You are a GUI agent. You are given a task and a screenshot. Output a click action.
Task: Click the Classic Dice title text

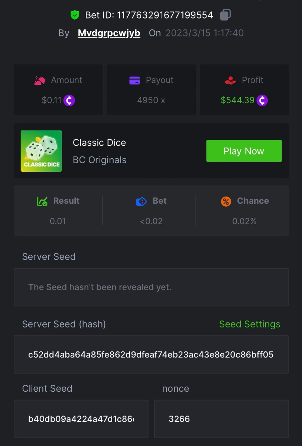click(x=99, y=143)
